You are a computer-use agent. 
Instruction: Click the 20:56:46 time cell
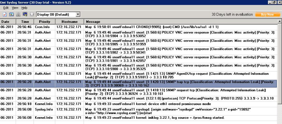click(x=25, y=27)
